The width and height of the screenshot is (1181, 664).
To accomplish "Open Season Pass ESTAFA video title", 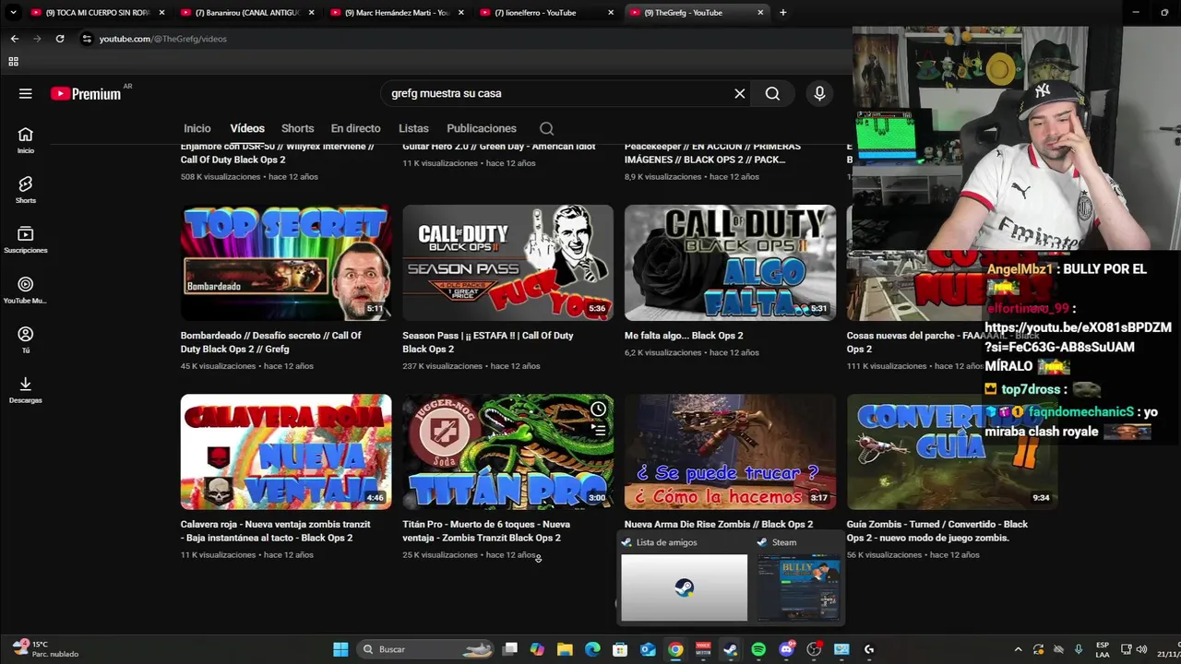I will pos(488,342).
